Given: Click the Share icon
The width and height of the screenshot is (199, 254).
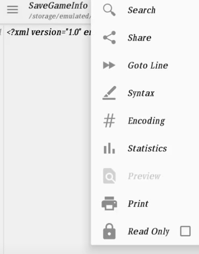Looking at the screenshot, I should 109,37.
